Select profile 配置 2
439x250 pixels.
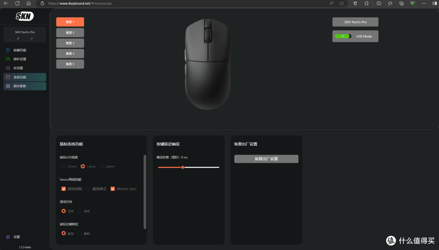[70, 32]
